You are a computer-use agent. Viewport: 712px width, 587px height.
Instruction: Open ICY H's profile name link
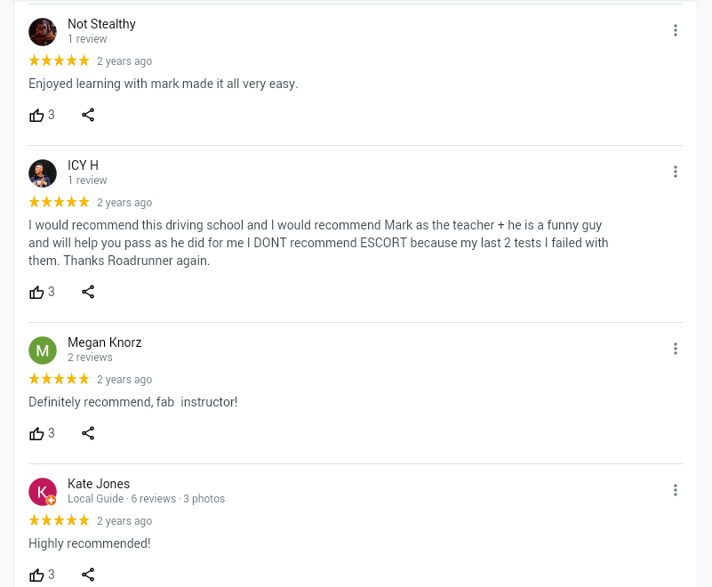coord(83,165)
